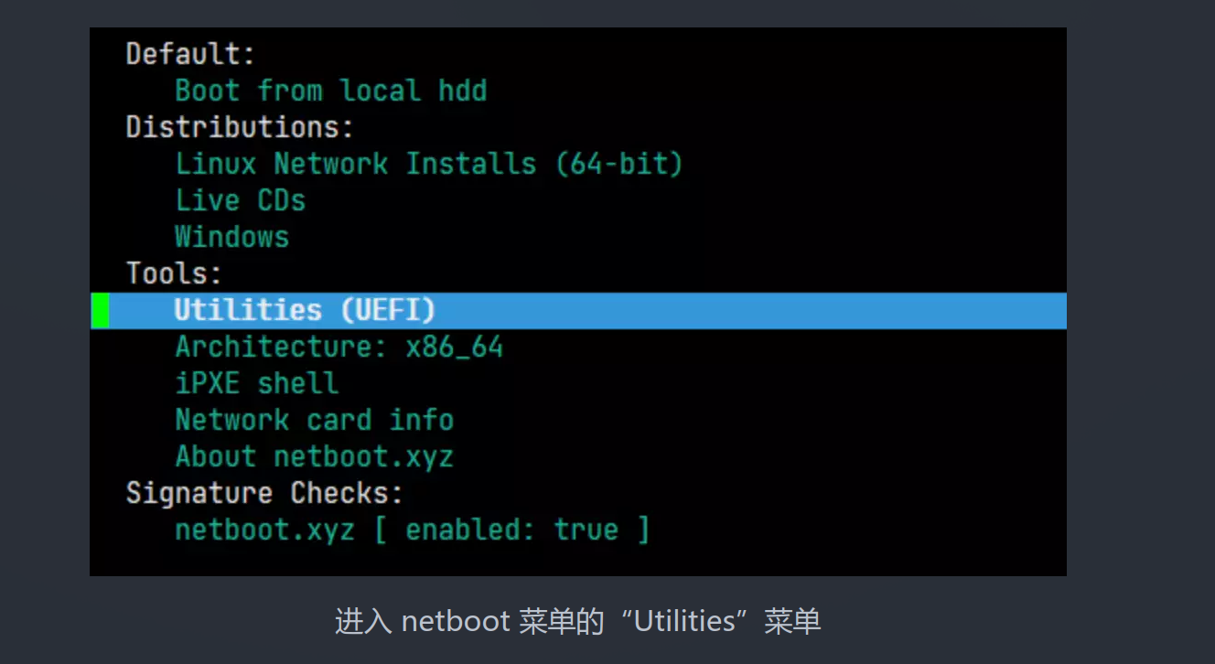This screenshot has width=1215, height=664.
Task: Click the Signature Checks: section header
Action: [x=264, y=493]
